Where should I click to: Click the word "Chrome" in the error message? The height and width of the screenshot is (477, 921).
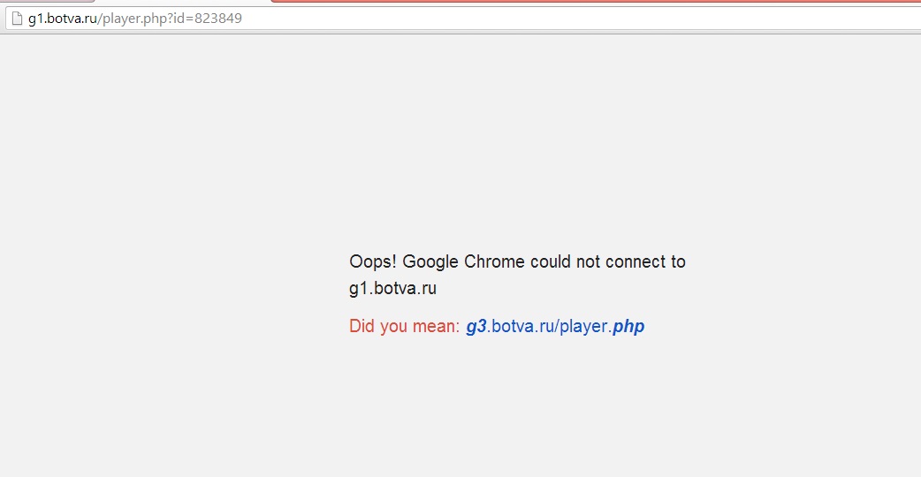[494, 261]
